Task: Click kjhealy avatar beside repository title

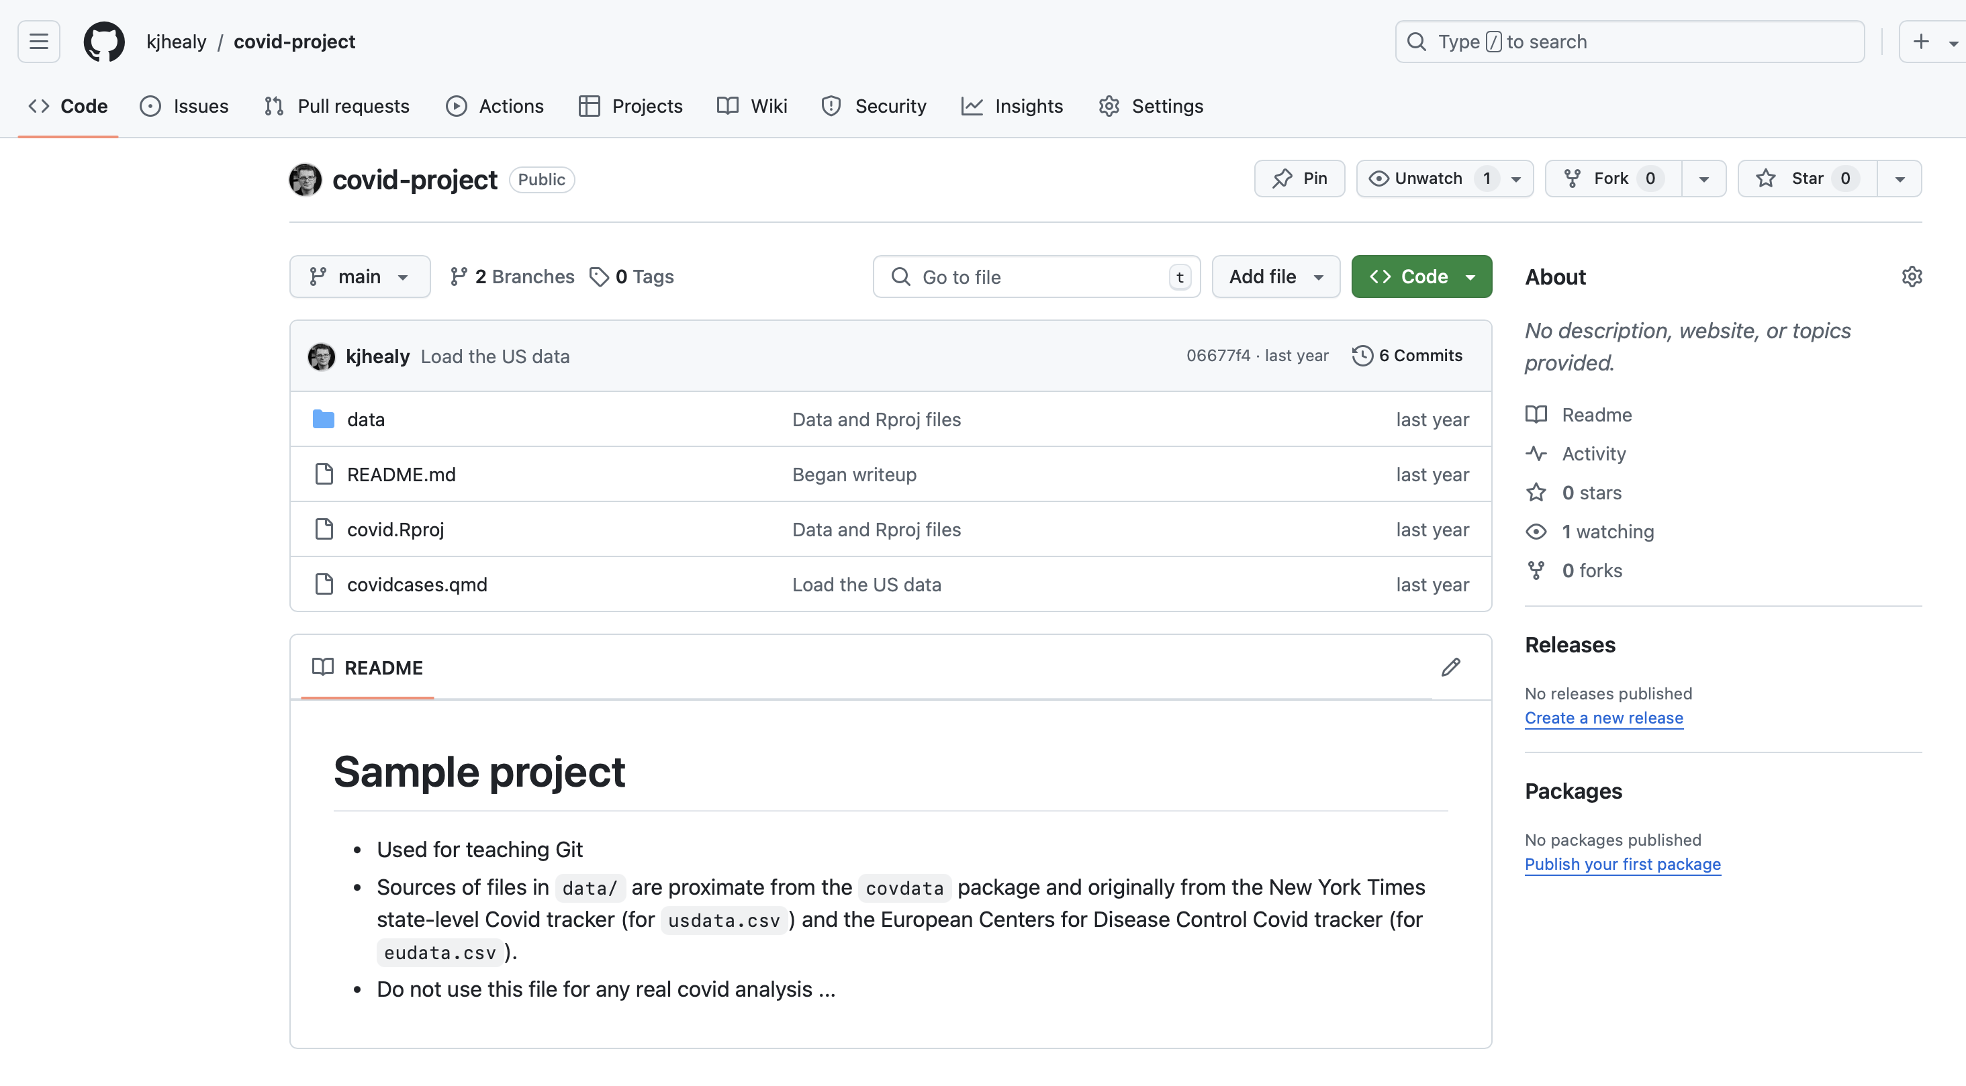Action: pyautogui.click(x=306, y=179)
